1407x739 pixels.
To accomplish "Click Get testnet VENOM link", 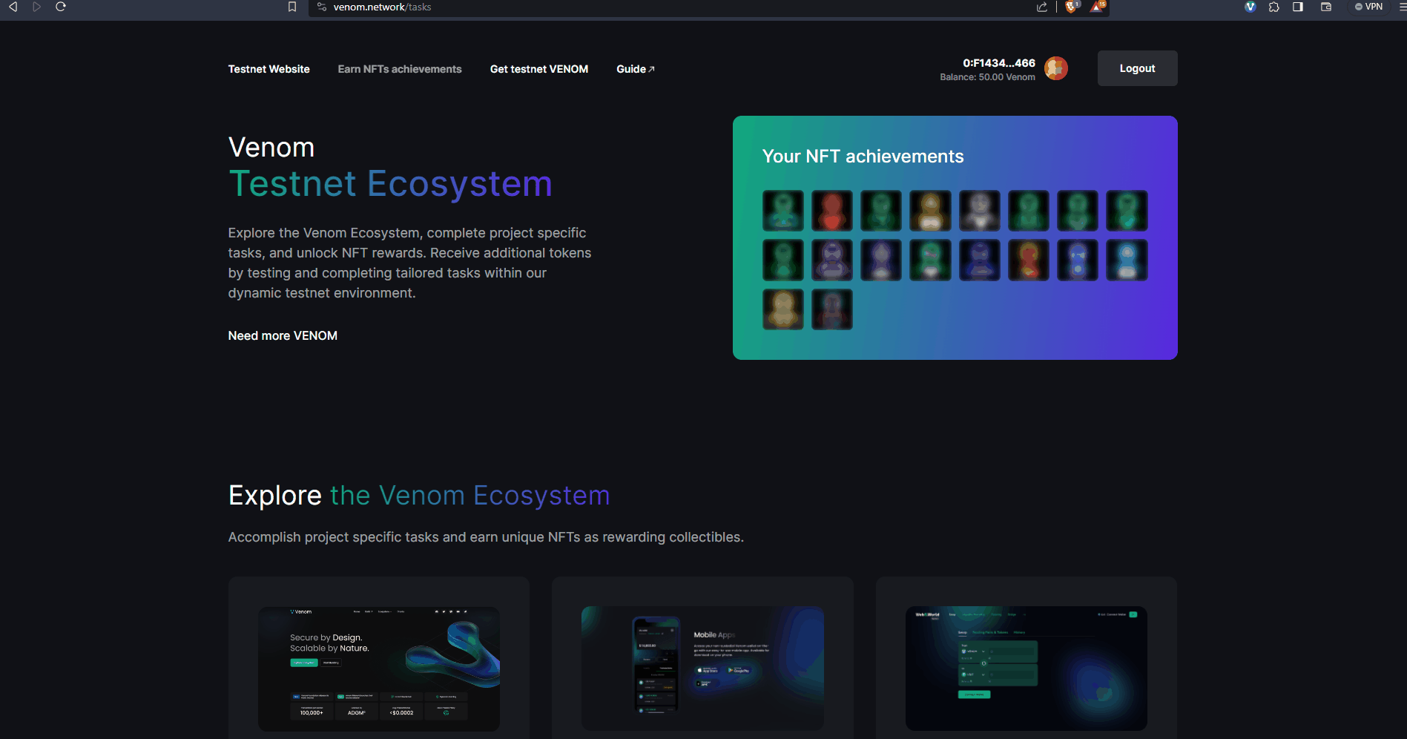I will [x=538, y=69].
